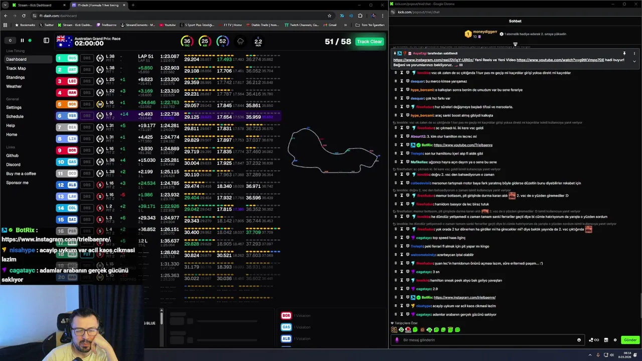The width and height of the screenshot is (642, 361).
Task: Open the browser extensions puzzle icon
Action: 360,16
